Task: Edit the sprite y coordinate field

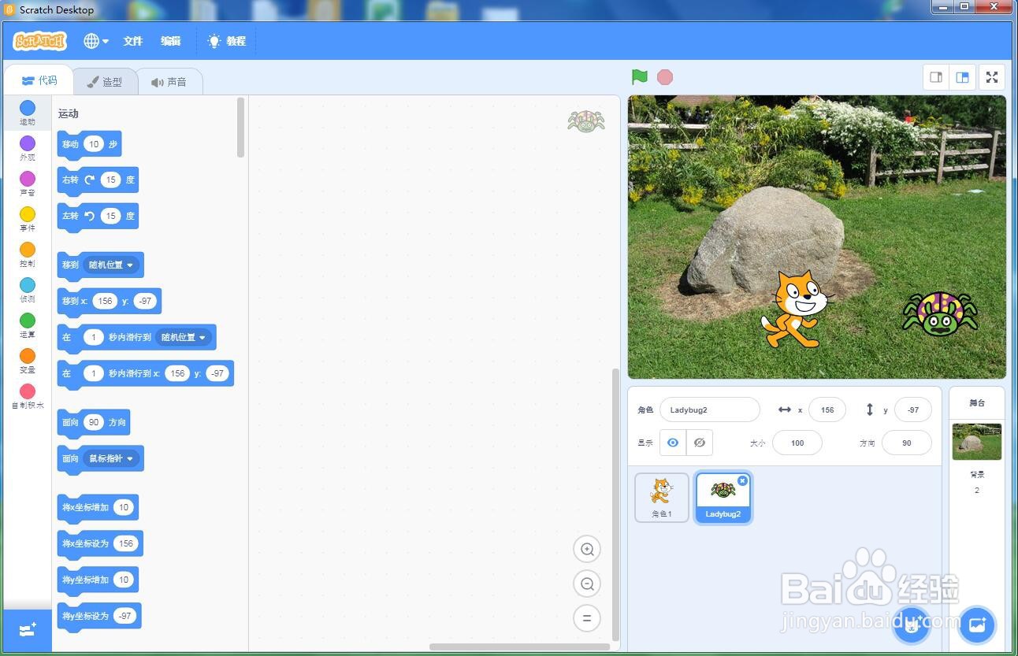Action: (x=913, y=410)
